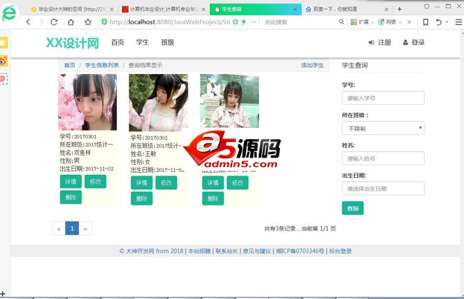
Task: Click the green security shield in address bar
Action: (x=104, y=22)
